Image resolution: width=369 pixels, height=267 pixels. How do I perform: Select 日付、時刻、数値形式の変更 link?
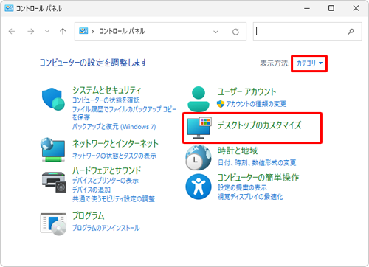click(257, 162)
